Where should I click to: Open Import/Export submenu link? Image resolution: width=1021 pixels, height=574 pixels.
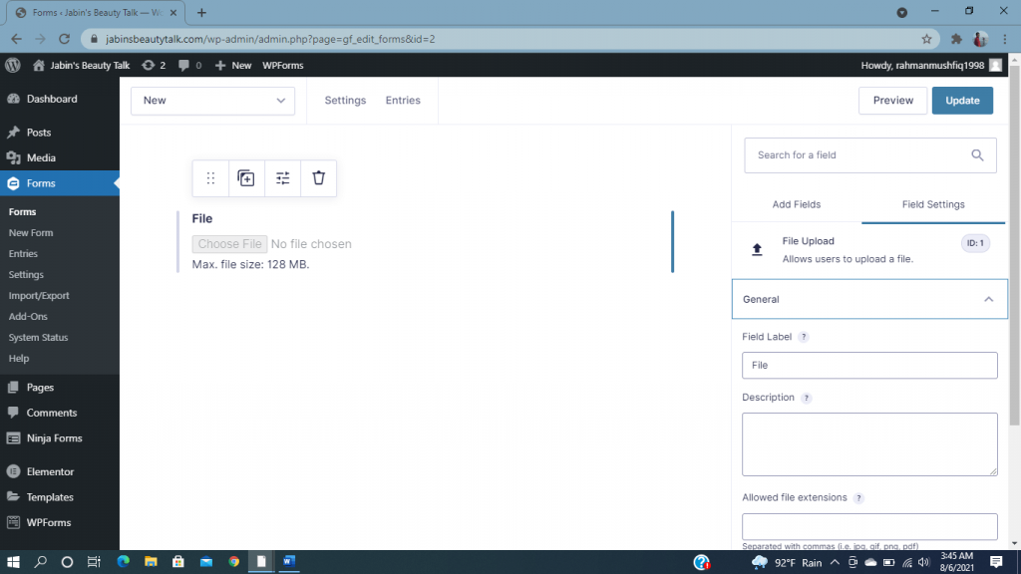(x=39, y=295)
